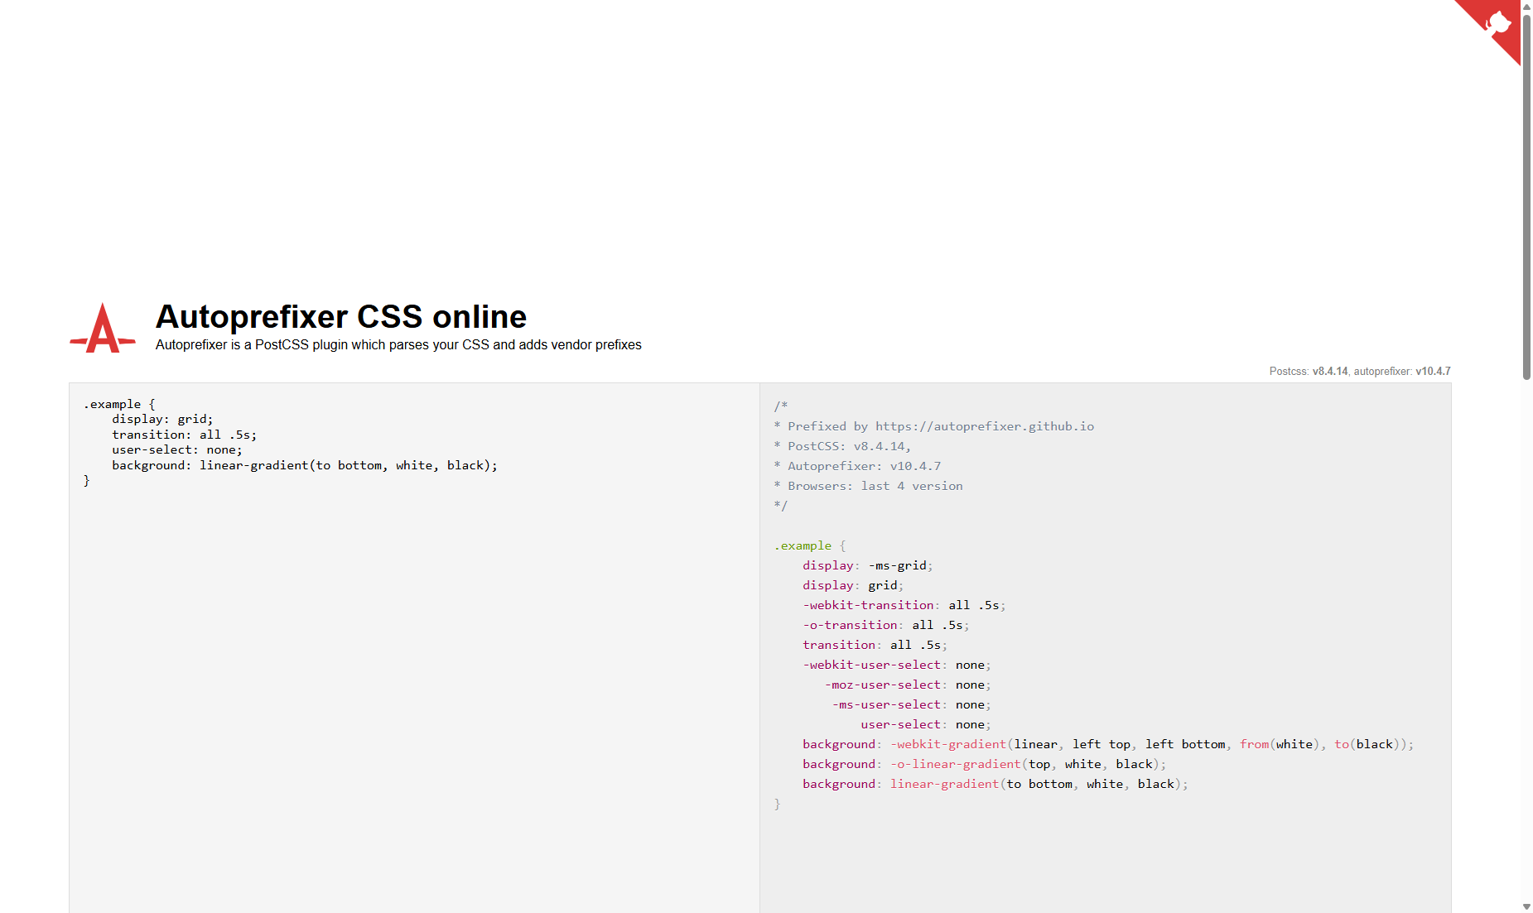Click the Autoprefixer PostCSS plugin description subtitle
The image size is (1533, 913).
[398, 345]
